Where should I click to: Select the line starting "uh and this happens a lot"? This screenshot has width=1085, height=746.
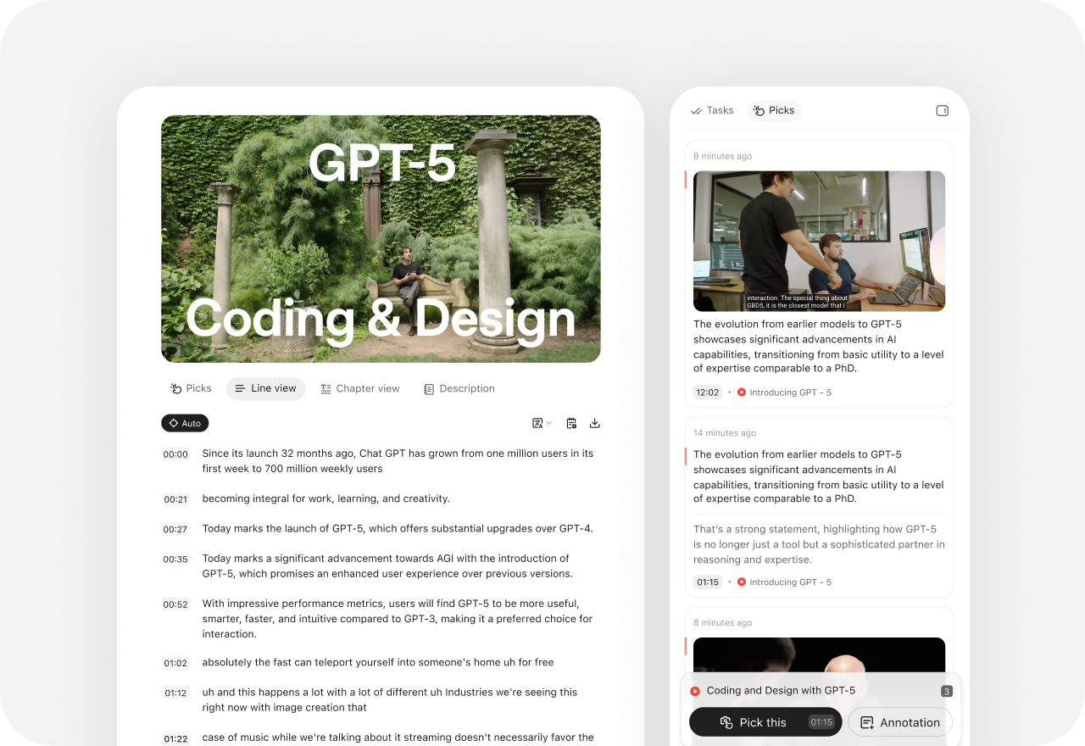[x=390, y=699]
